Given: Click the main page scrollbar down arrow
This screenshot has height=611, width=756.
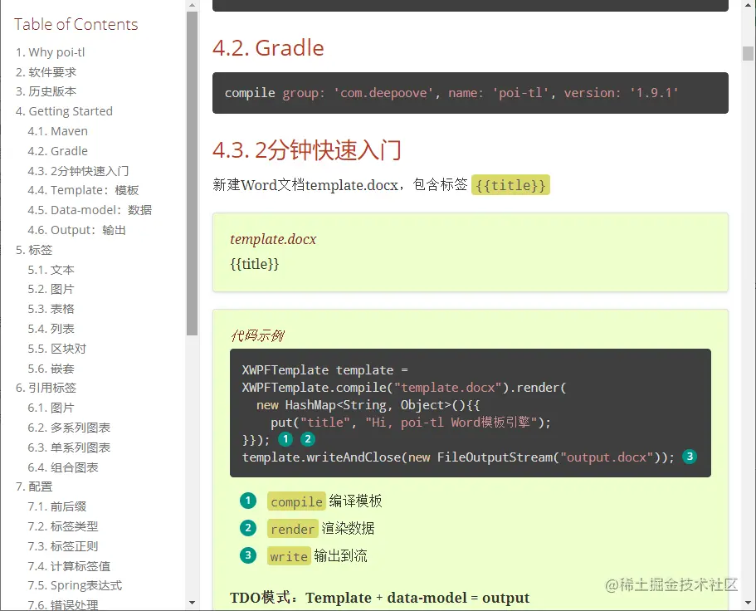Looking at the screenshot, I should pyautogui.click(x=748, y=603).
